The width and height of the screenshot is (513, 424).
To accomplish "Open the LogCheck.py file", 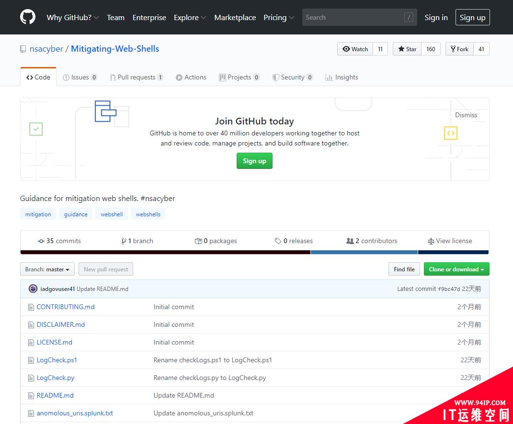I will point(56,378).
